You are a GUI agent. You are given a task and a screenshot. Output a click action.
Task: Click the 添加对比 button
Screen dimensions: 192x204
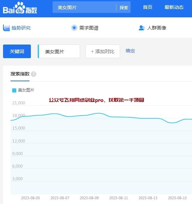click(103, 51)
